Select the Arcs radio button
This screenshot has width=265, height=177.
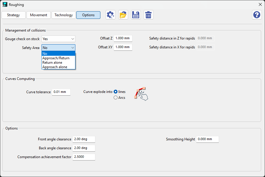click(115, 98)
